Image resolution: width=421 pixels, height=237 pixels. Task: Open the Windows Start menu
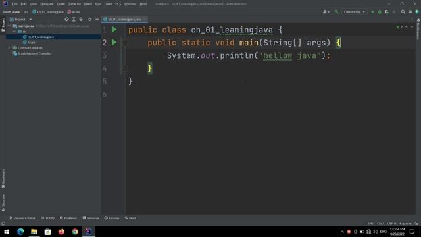7,232
